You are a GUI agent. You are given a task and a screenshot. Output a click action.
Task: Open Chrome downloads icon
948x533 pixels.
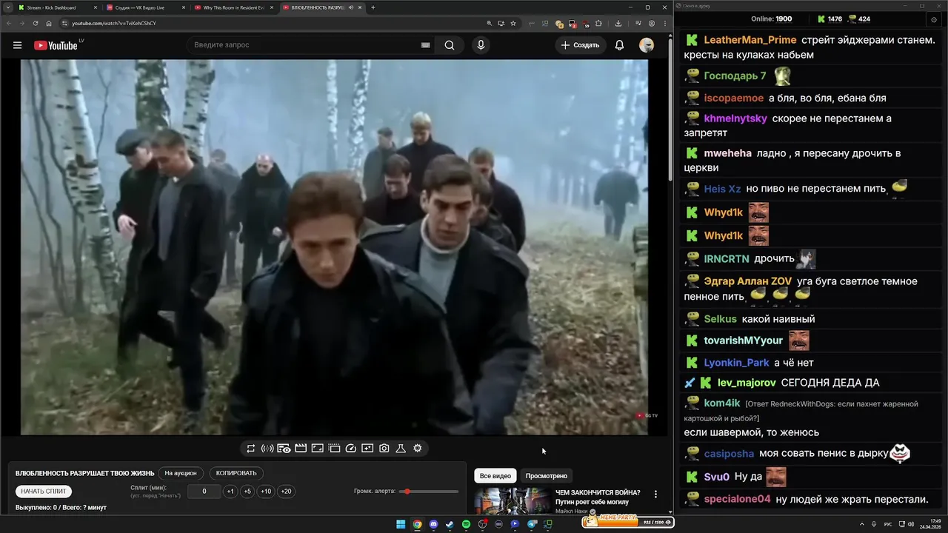tap(618, 23)
